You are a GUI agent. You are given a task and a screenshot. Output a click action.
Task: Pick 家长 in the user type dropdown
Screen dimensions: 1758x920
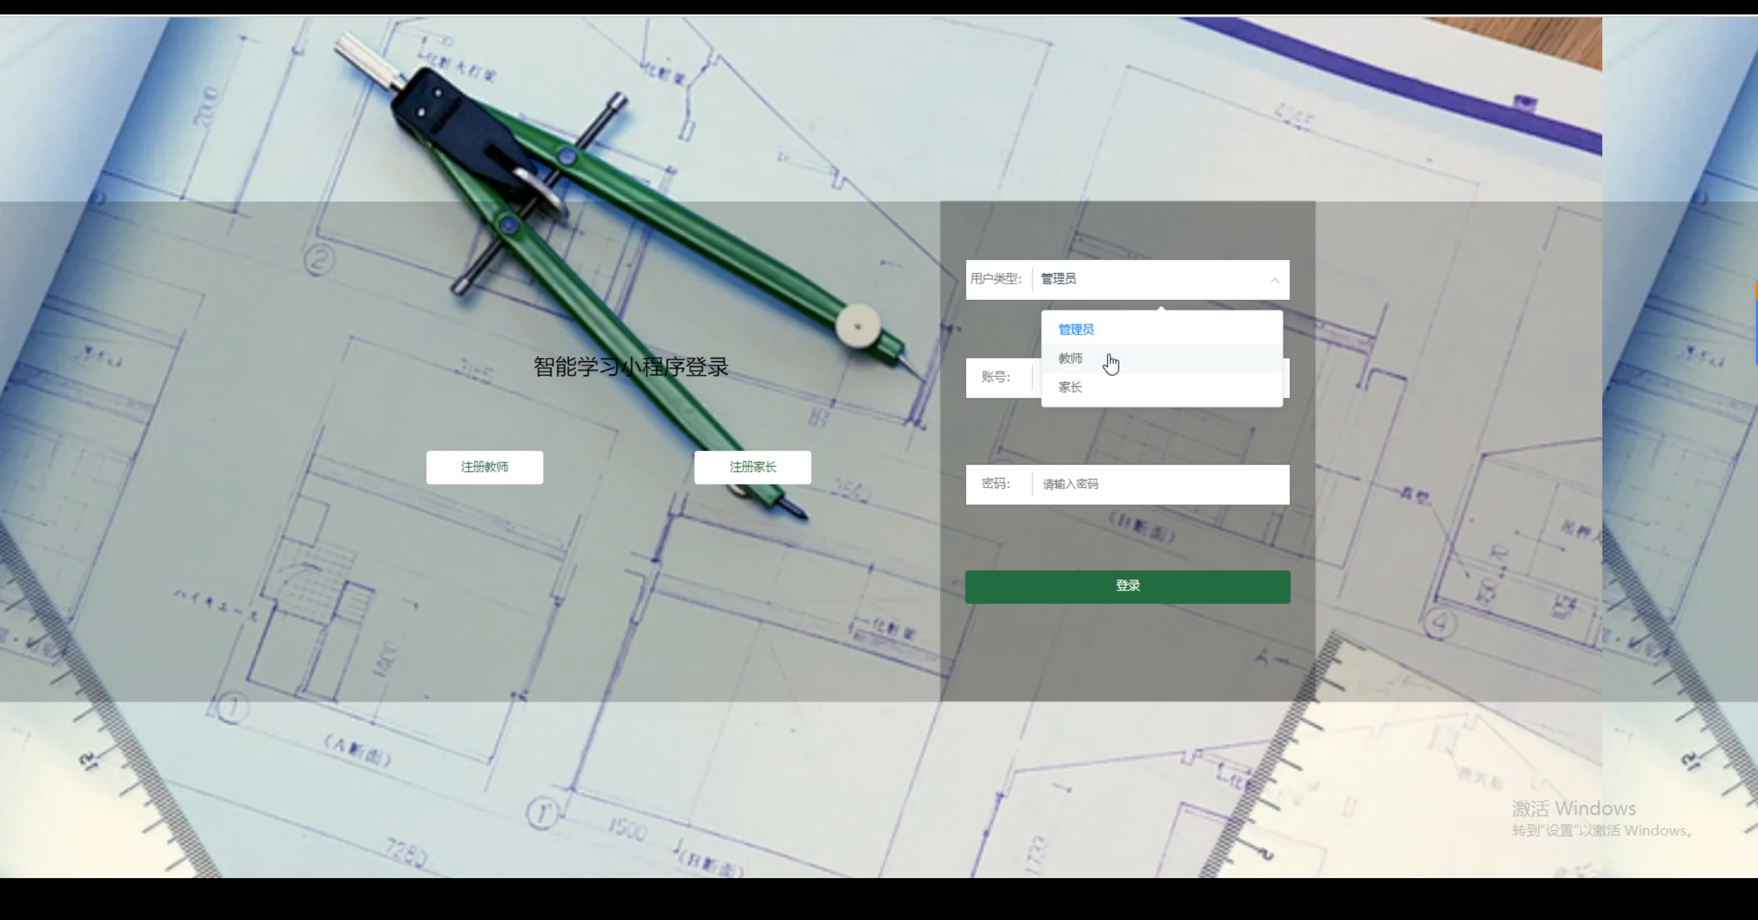[x=1070, y=387]
